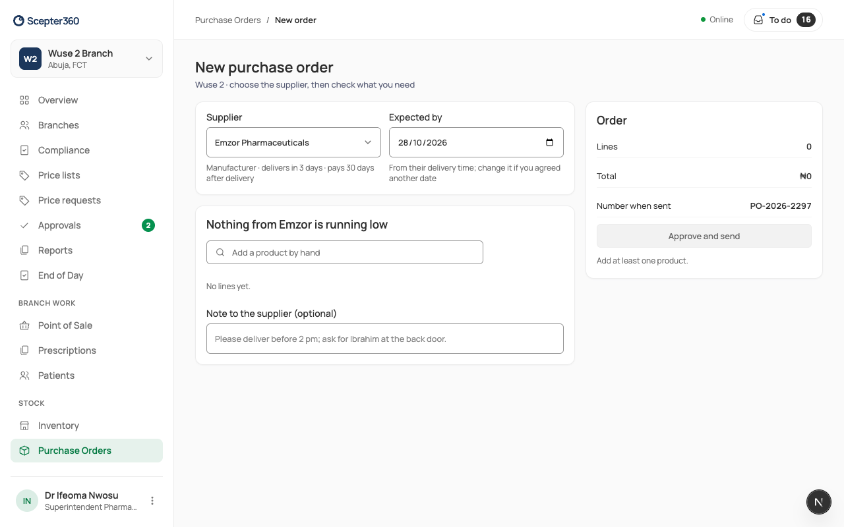Click the Patients people icon

point(24,375)
